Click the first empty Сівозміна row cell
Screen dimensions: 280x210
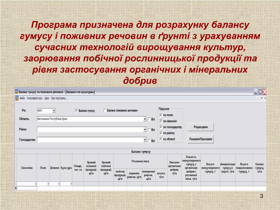coord(27,188)
